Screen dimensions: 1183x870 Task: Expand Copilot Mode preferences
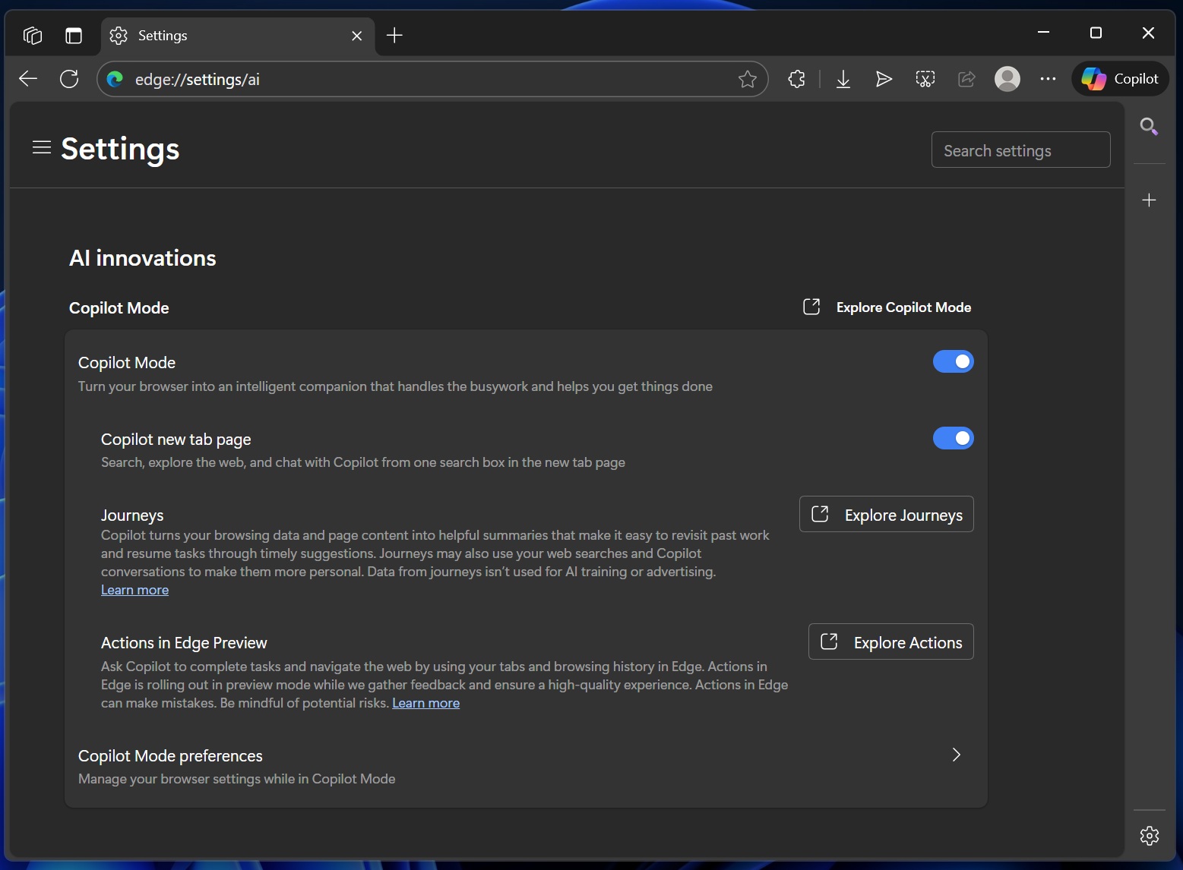pyautogui.click(x=955, y=755)
